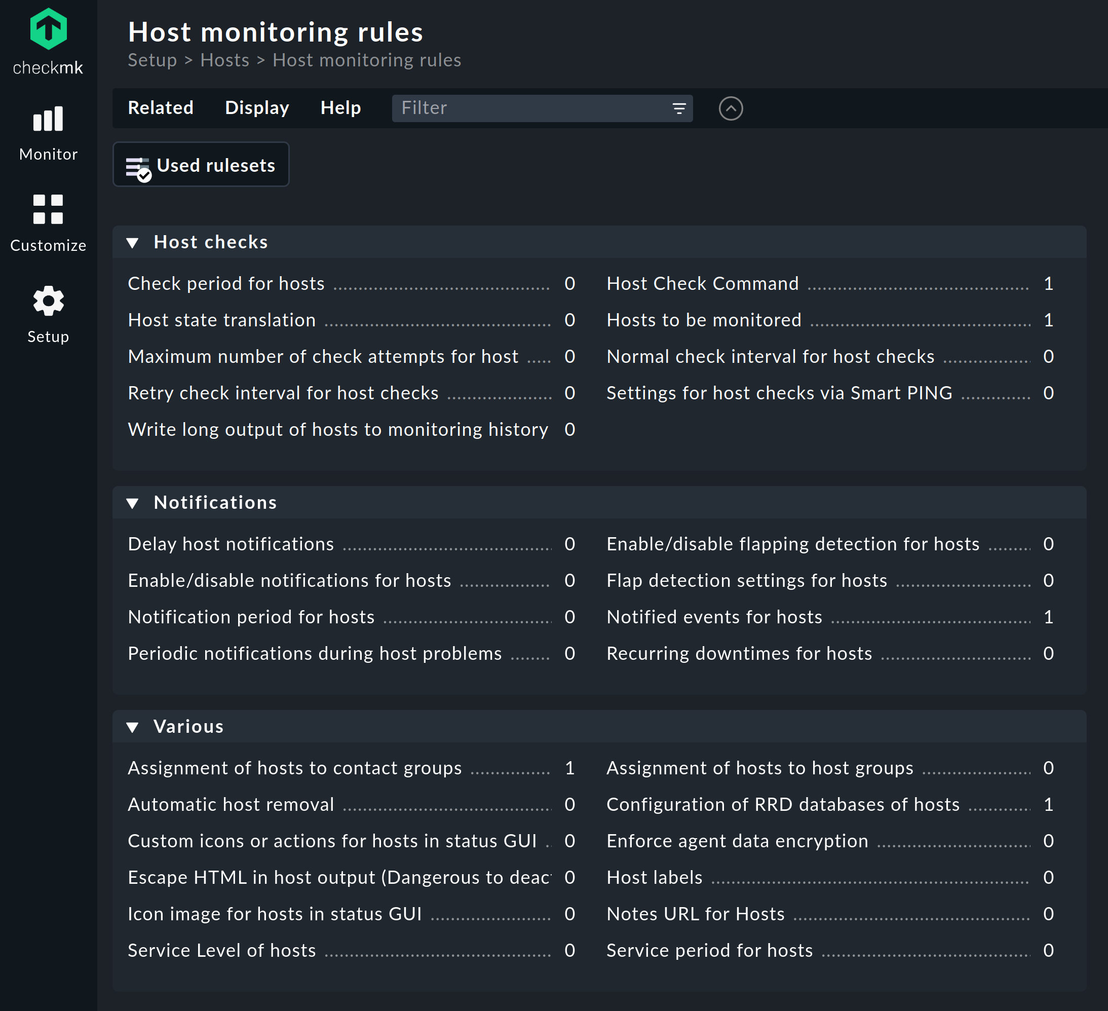Open the Assignment of hosts to contact groups ruleset
The image size is (1108, 1011).
click(x=294, y=768)
